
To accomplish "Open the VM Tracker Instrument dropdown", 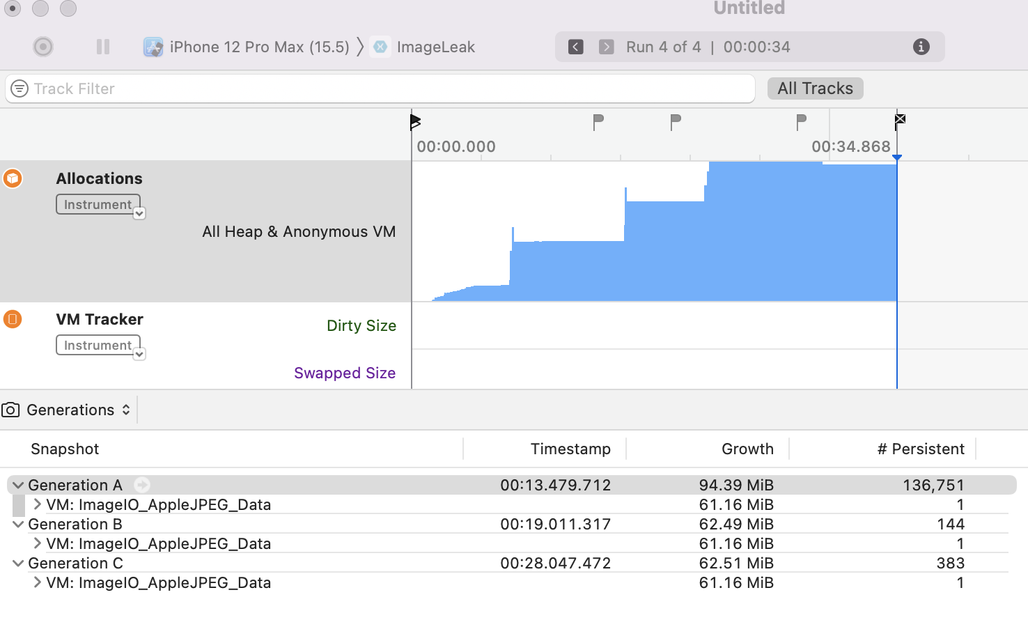I will click(x=100, y=346).
